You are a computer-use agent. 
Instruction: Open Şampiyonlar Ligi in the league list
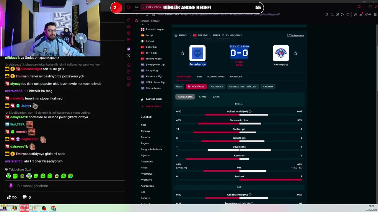pos(153,64)
